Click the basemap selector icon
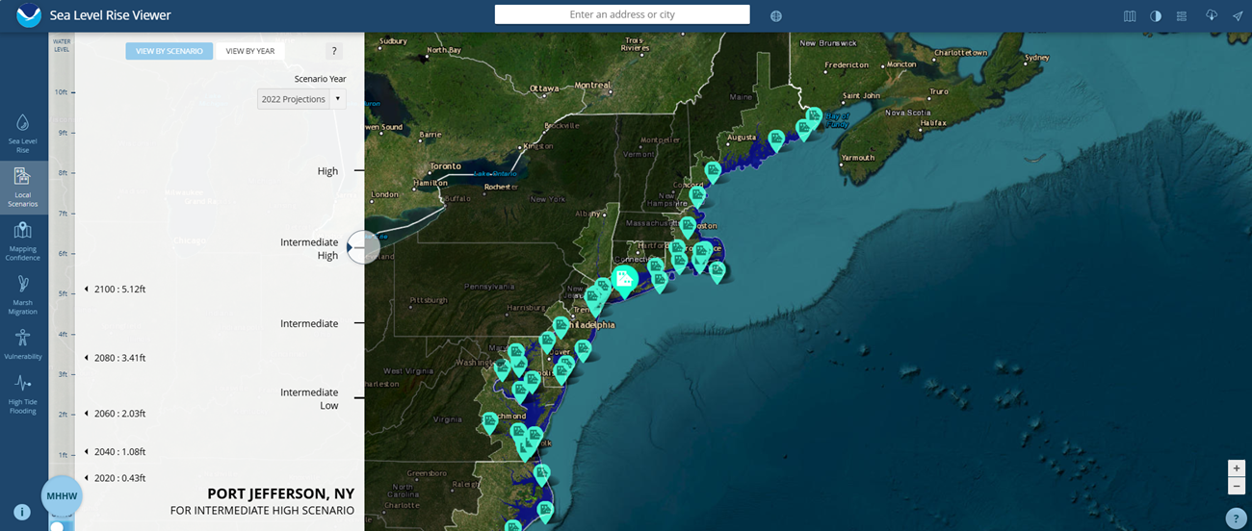 click(x=1130, y=16)
